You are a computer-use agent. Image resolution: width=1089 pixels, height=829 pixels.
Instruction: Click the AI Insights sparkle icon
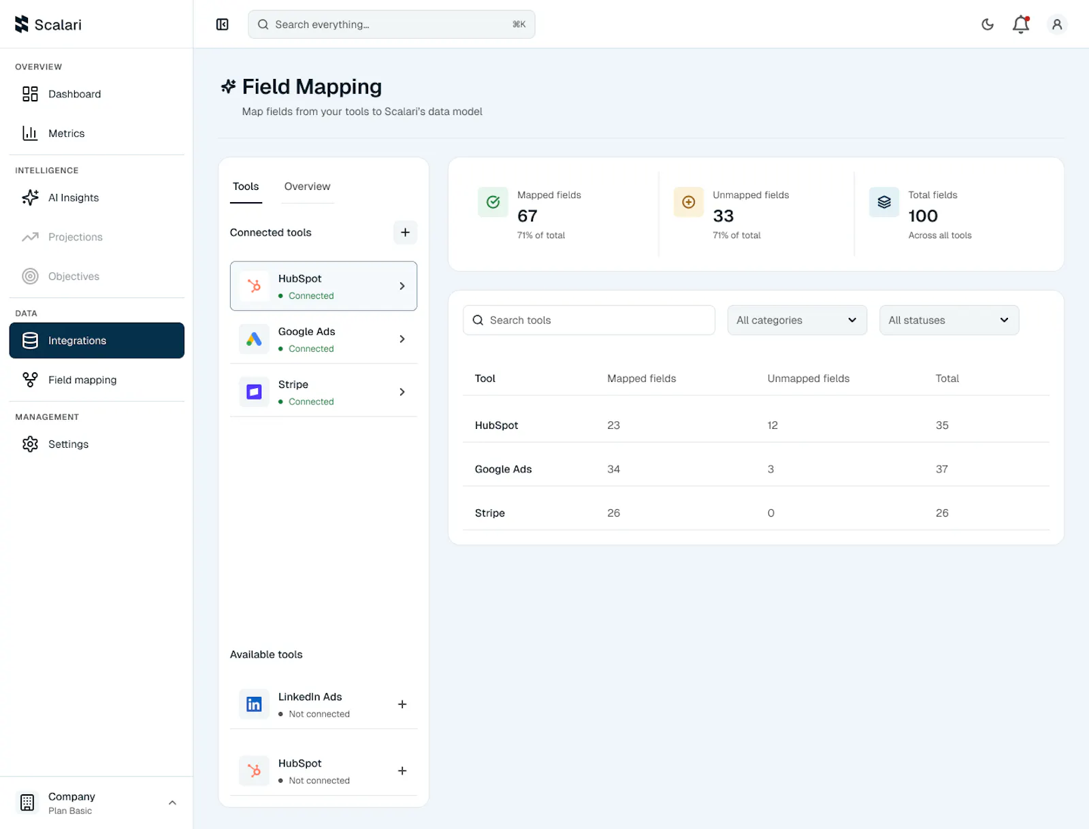30,197
